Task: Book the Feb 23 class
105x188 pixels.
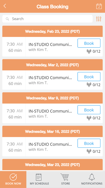Action: pos(89,43)
